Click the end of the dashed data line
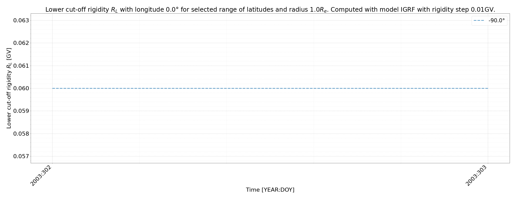Screen dimensions: 516x199 point(488,88)
